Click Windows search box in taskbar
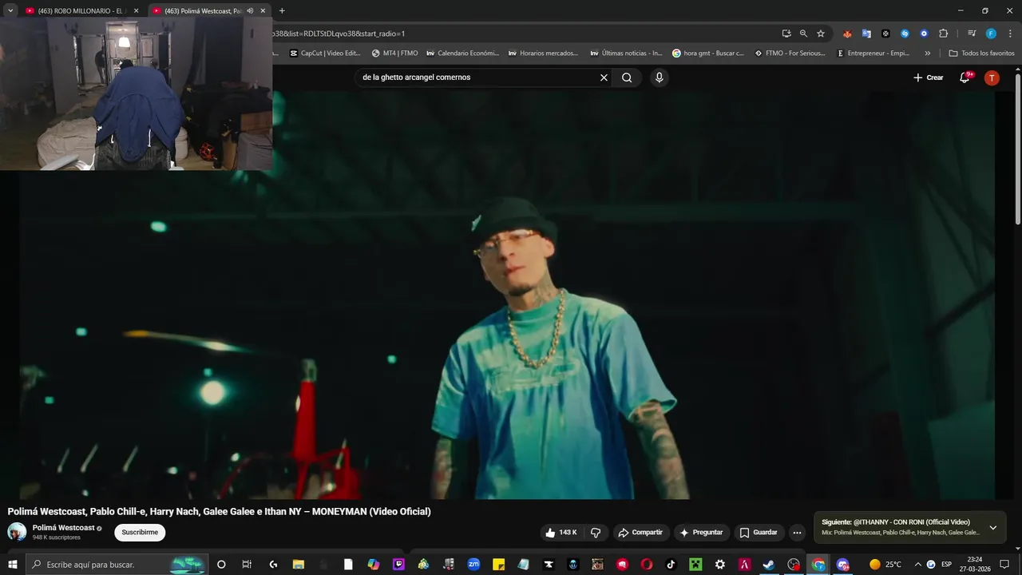Image resolution: width=1022 pixels, height=575 pixels. pyautogui.click(x=117, y=565)
